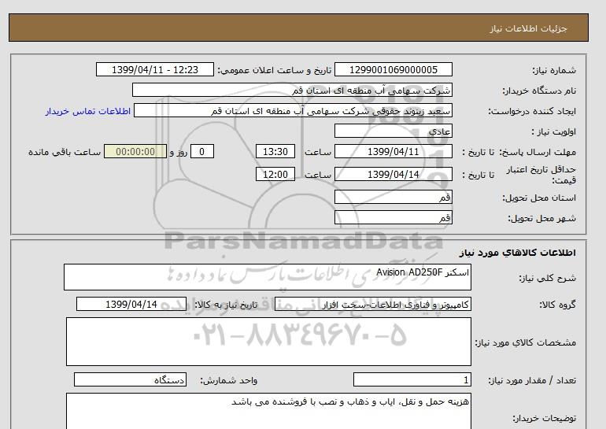
Task: Select the نام دستگاه خریدار label
Action: (x=539, y=91)
